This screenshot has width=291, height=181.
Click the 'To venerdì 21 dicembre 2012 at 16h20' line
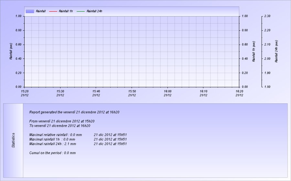point(60,126)
